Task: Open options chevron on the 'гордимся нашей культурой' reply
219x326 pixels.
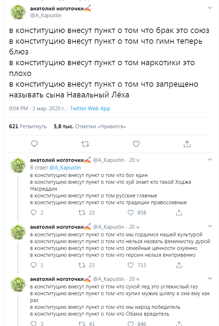Action: point(210,227)
